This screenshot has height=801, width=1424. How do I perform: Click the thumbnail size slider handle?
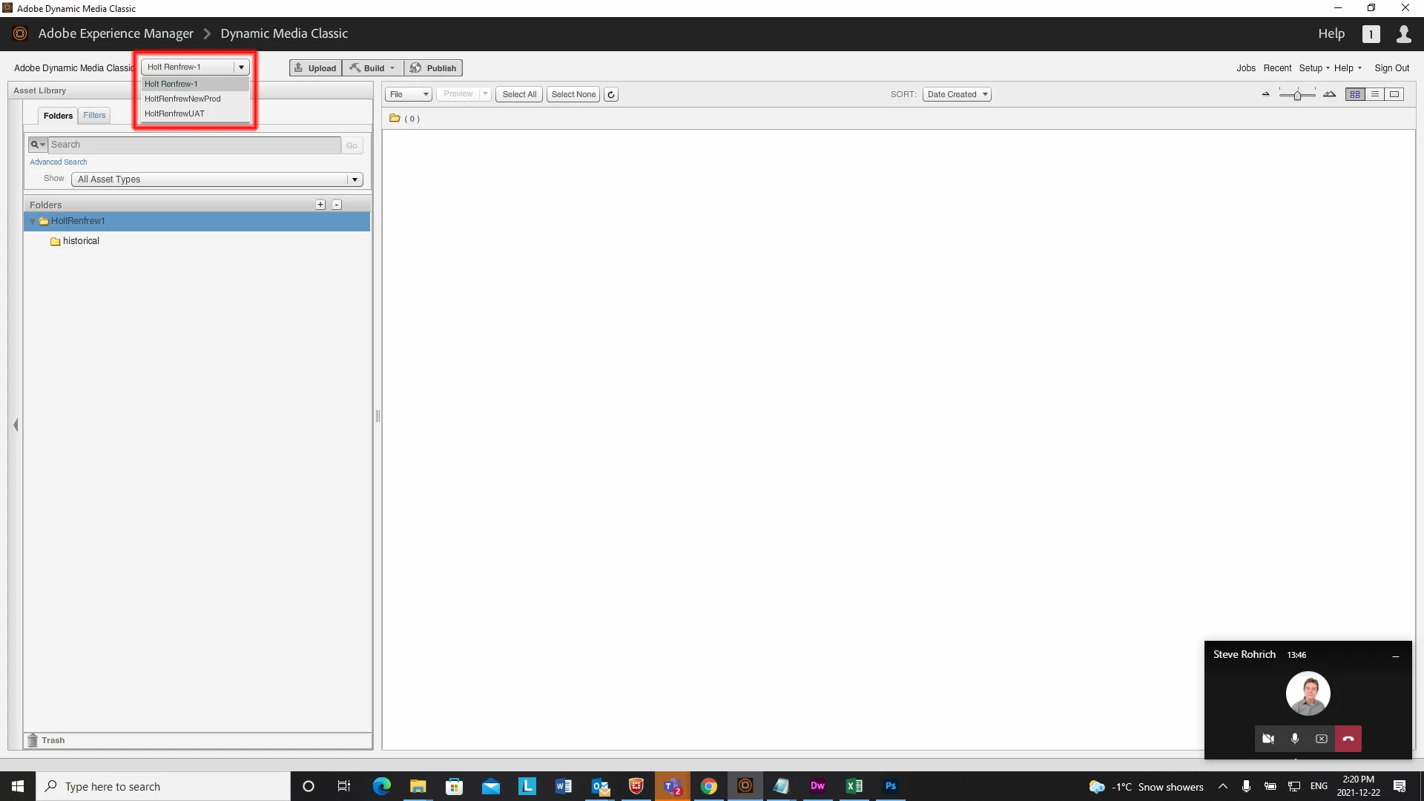1297,95
